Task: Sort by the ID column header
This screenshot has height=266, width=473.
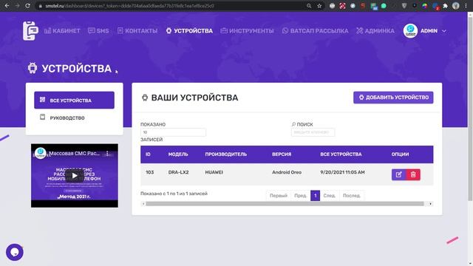Action: [148, 154]
